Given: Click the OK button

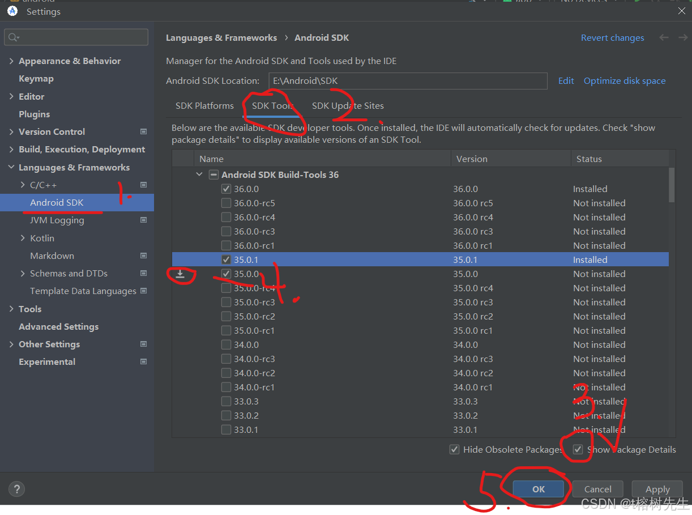Looking at the screenshot, I should [x=539, y=489].
